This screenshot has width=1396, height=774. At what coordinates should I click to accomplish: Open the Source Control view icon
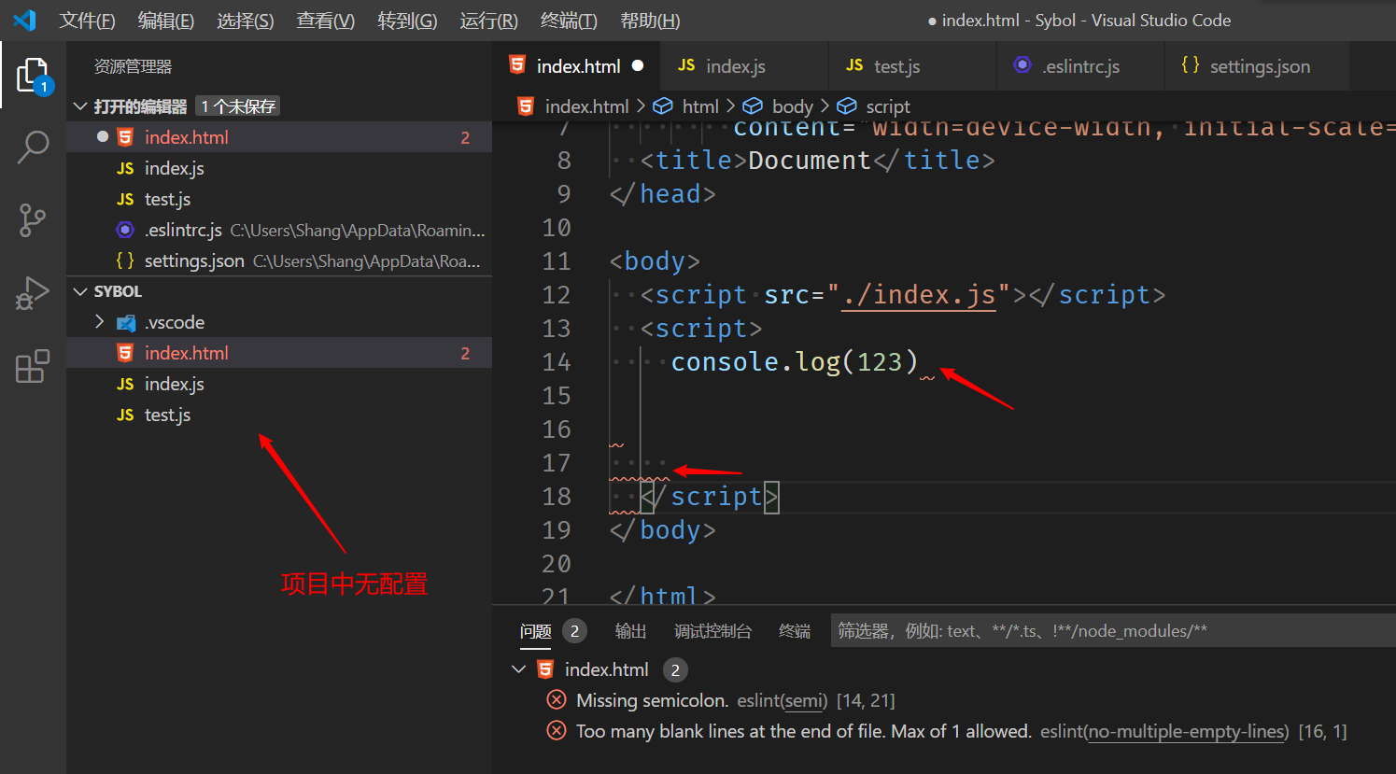pos(33,220)
